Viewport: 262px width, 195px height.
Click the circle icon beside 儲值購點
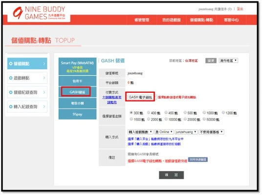point(11,64)
